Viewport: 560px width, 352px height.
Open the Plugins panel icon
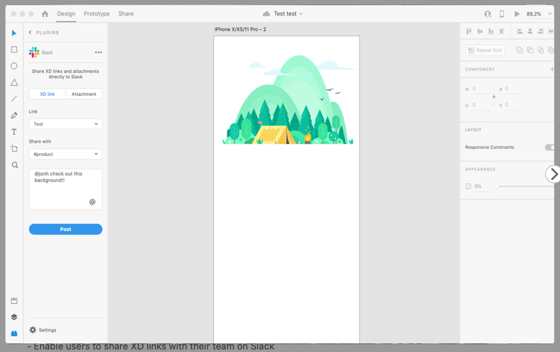(x=14, y=333)
